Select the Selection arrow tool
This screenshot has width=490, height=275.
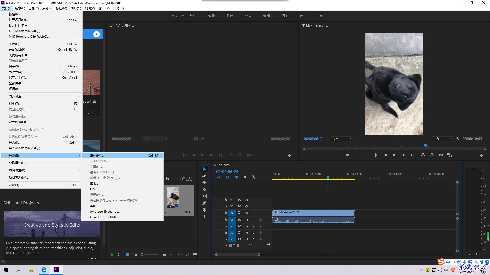[204, 169]
